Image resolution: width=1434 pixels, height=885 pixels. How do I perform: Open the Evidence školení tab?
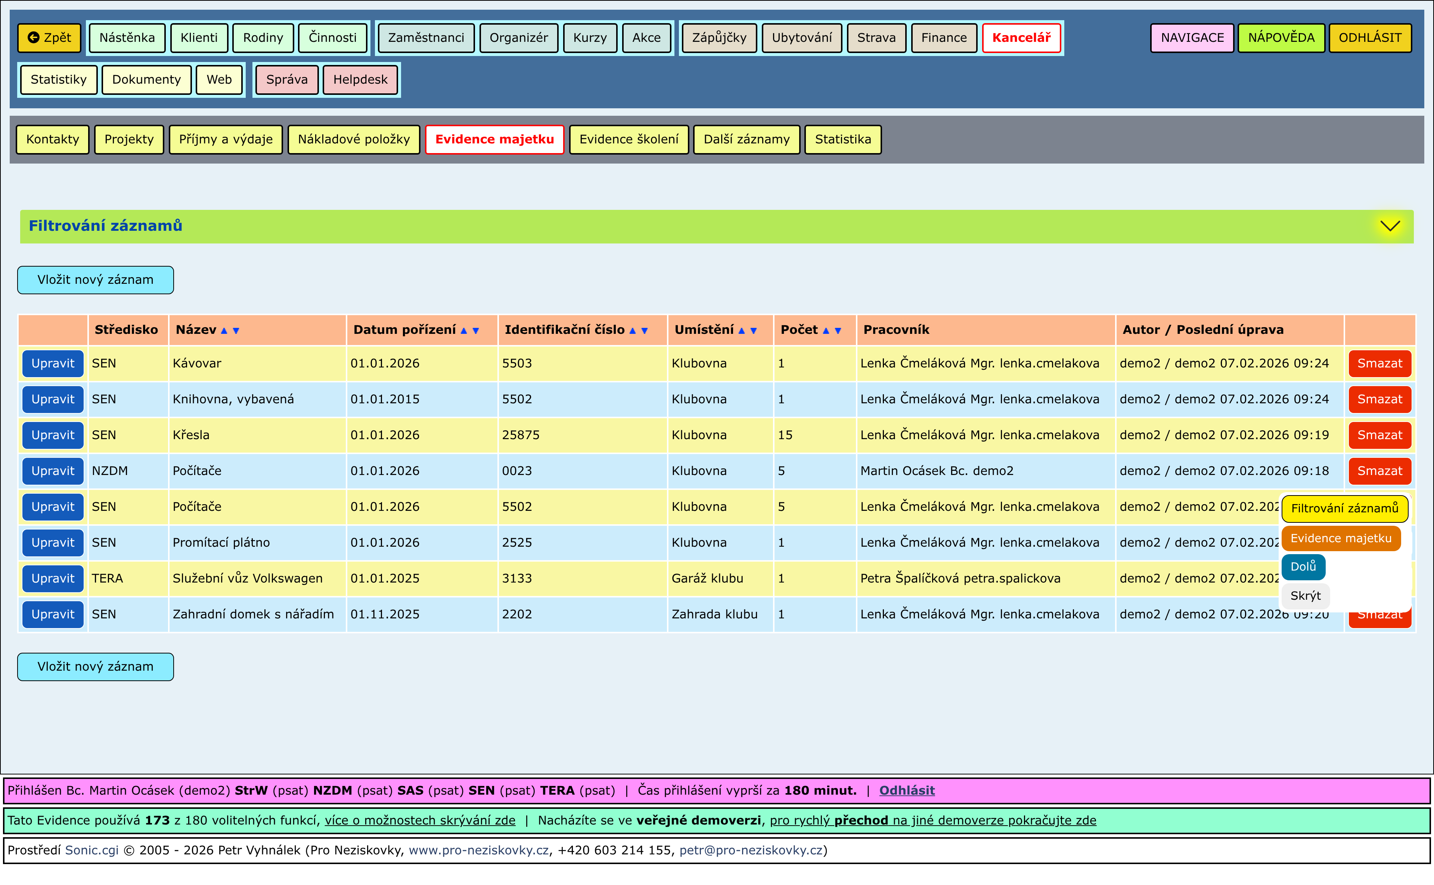tap(628, 139)
